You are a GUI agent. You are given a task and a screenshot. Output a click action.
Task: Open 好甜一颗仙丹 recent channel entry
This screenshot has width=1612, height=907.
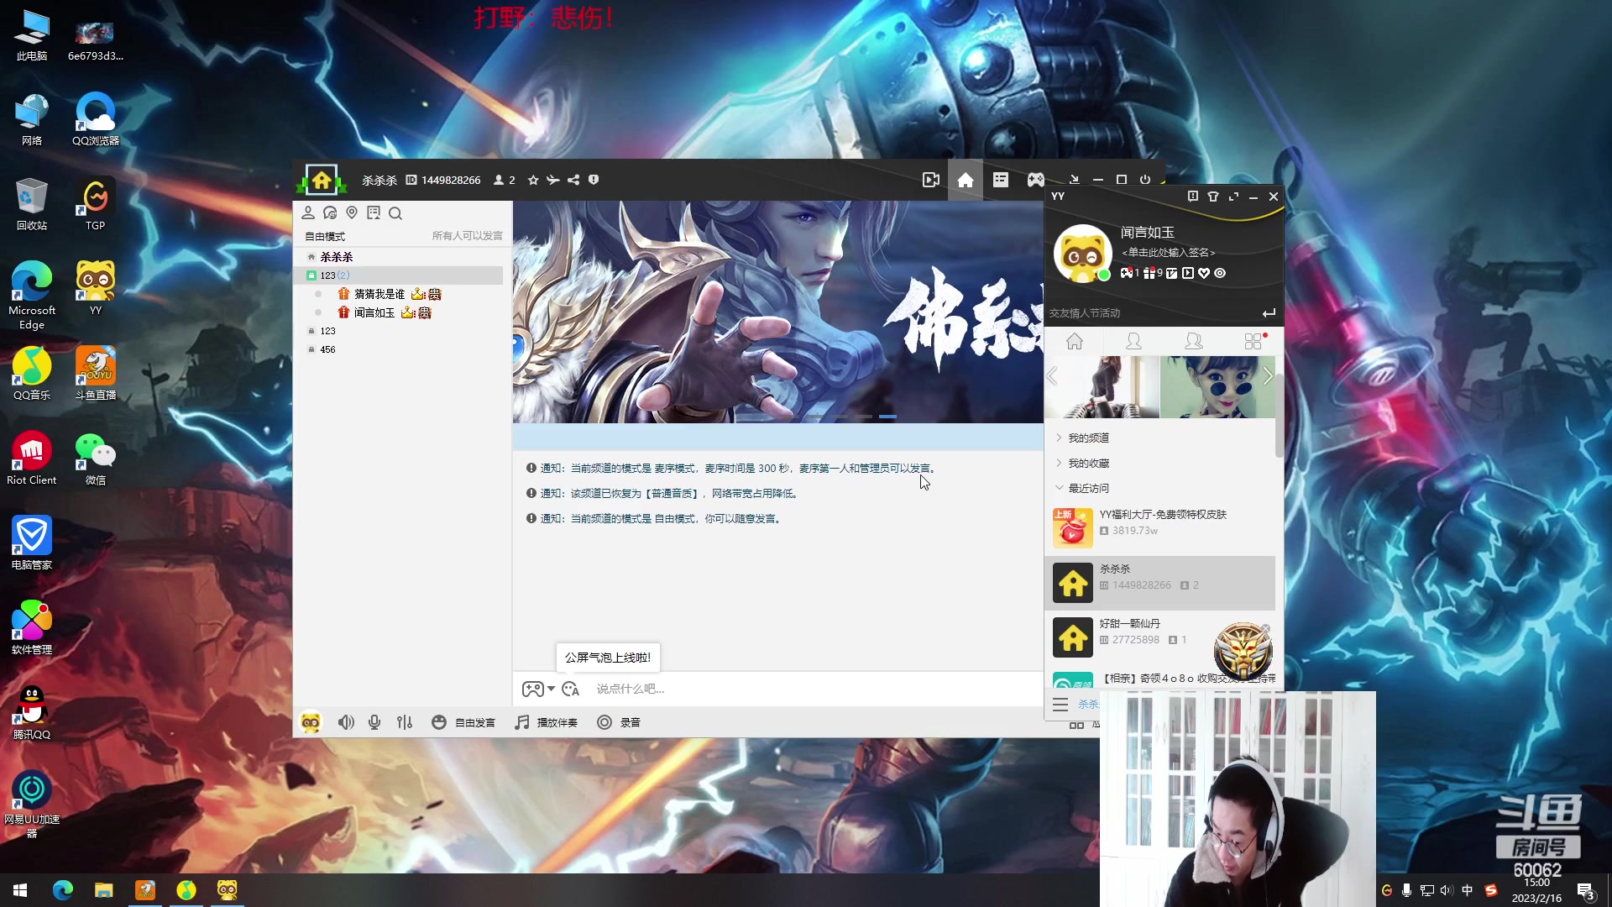pyautogui.click(x=1160, y=637)
